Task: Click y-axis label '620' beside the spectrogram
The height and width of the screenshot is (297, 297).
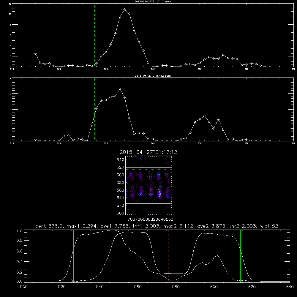Action: (121, 167)
